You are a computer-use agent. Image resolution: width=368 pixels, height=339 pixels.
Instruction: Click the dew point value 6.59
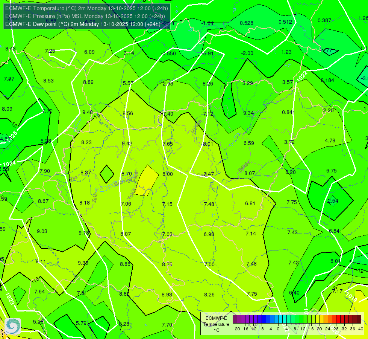[x=249, y=143]
